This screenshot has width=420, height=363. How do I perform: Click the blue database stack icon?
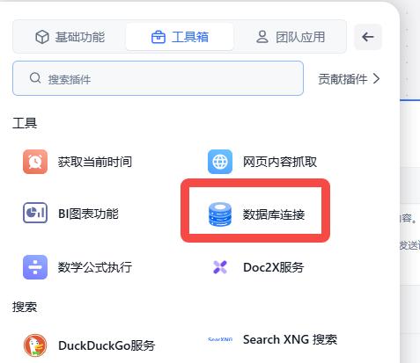coord(220,215)
